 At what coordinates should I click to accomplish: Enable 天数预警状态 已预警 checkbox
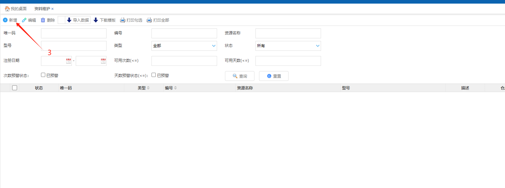[153, 75]
